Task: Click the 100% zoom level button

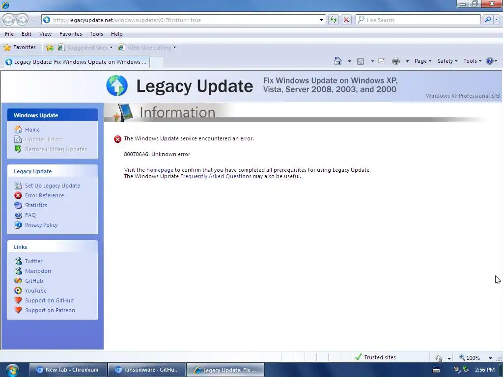Action: [470, 358]
